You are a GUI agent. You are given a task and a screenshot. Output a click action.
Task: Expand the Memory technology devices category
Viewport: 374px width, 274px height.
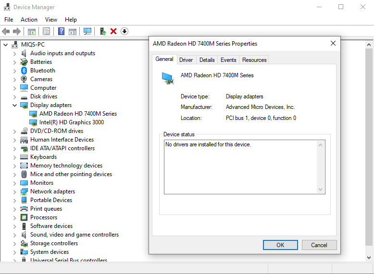(14, 166)
